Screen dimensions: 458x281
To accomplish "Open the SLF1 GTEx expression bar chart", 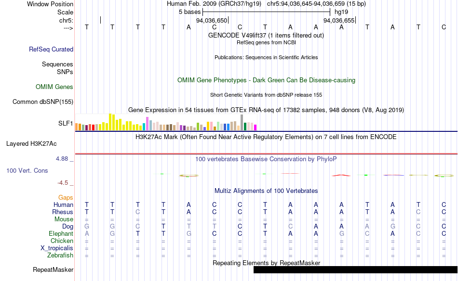I will [x=166, y=122].
